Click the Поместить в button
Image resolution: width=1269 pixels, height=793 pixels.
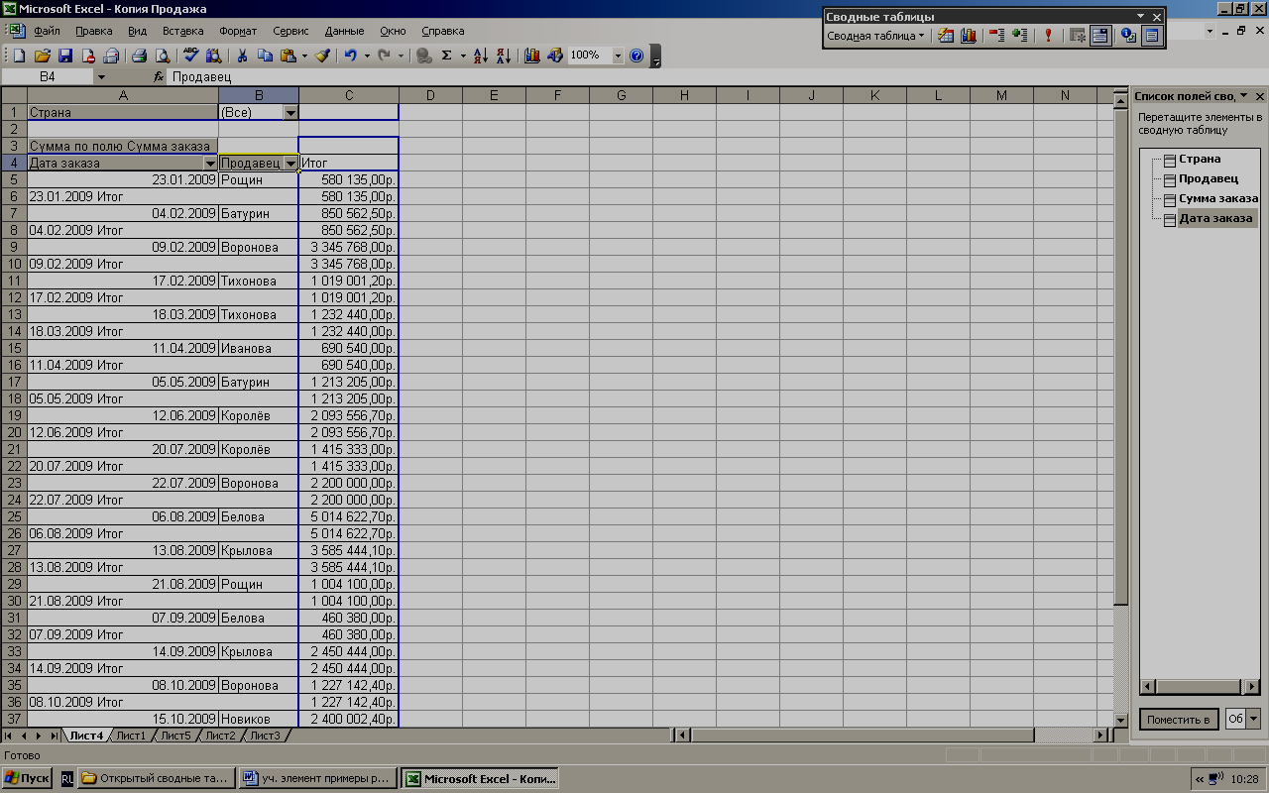point(1178,720)
